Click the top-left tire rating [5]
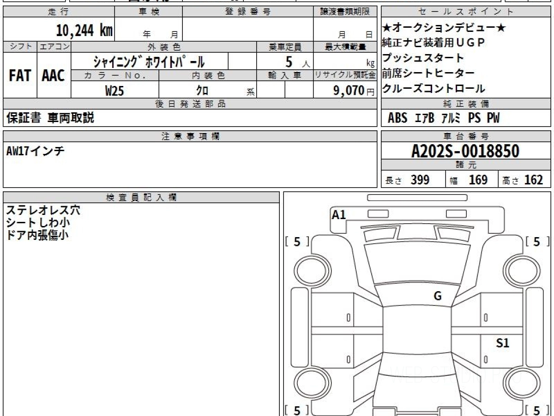Screen dimensions: 554x416 pyautogui.click(x=297, y=241)
